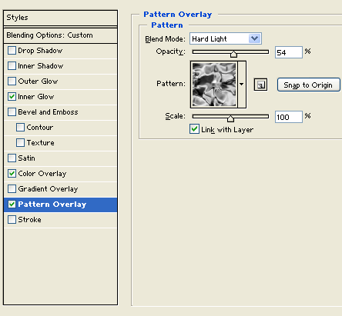Screen dimensions: 342x316
Task: Select the Stroke style label
Action: click(x=29, y=220)
